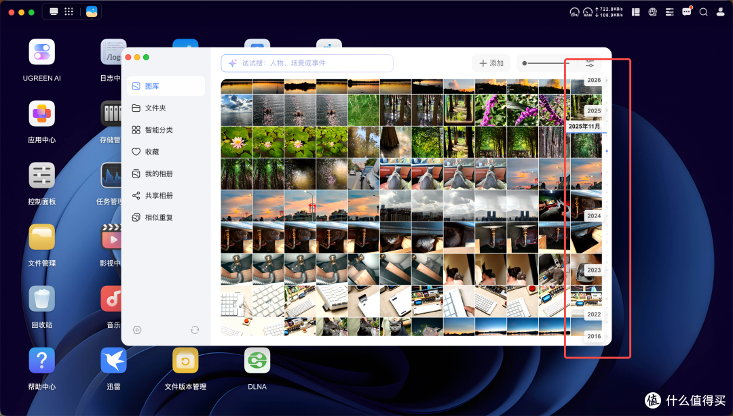Open user account icon in top bar
This screenshot has height=416, width=733.
(x=720, y=12)
